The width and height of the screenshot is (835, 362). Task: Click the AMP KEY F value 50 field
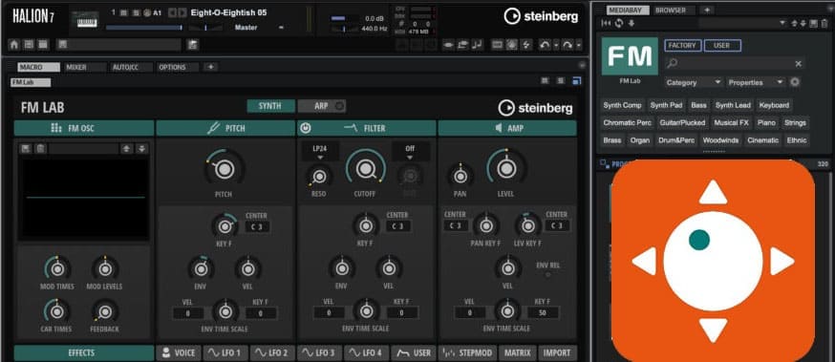543,312
